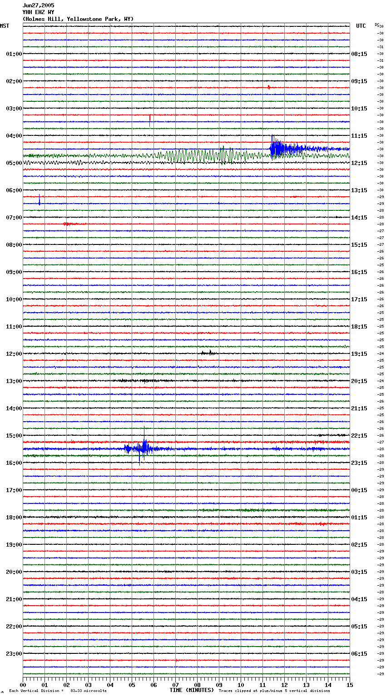Viewport: 386px width, 697px height.
Task: Click the x-axis minute tick label 12
Action: [284, 685]
